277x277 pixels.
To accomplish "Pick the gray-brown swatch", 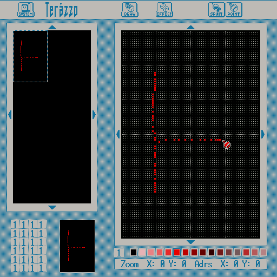I will (x=238, y=253).
